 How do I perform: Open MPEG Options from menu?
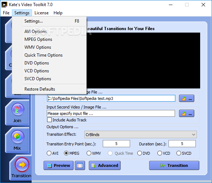pyautogui.click(x=49, y=39)
